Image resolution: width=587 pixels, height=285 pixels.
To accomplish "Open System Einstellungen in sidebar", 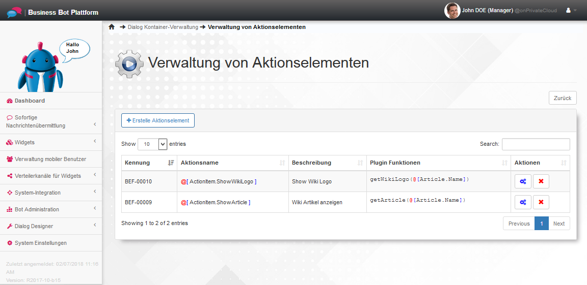I will click(40, 243).
